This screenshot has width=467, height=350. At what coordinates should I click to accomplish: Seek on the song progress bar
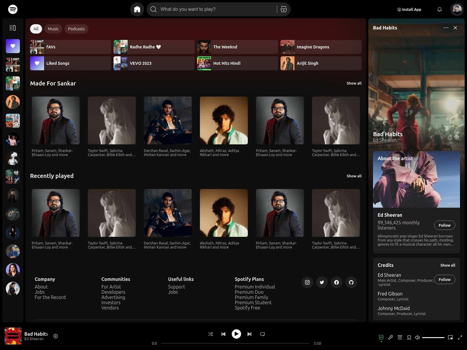(x=235, y=343)
